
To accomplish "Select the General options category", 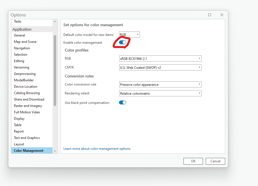I will point(19,35).
